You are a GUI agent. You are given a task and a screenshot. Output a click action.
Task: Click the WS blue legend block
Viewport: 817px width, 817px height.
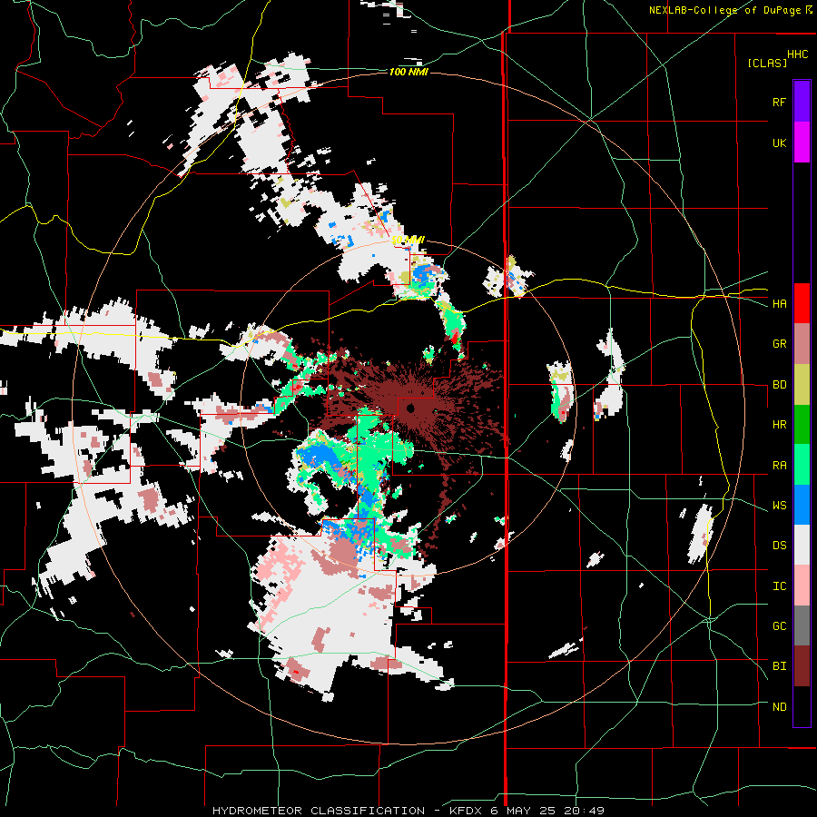[x=802, y=505]
